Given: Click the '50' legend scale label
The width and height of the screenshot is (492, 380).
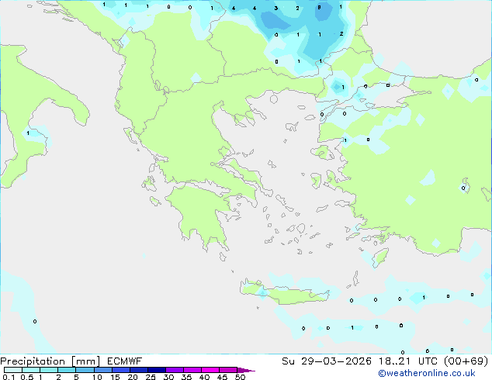Looking at the screenshot, I should (x=240, y=377).
